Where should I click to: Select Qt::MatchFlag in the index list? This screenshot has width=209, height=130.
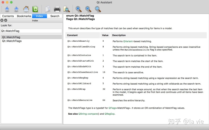coord(31,37)
